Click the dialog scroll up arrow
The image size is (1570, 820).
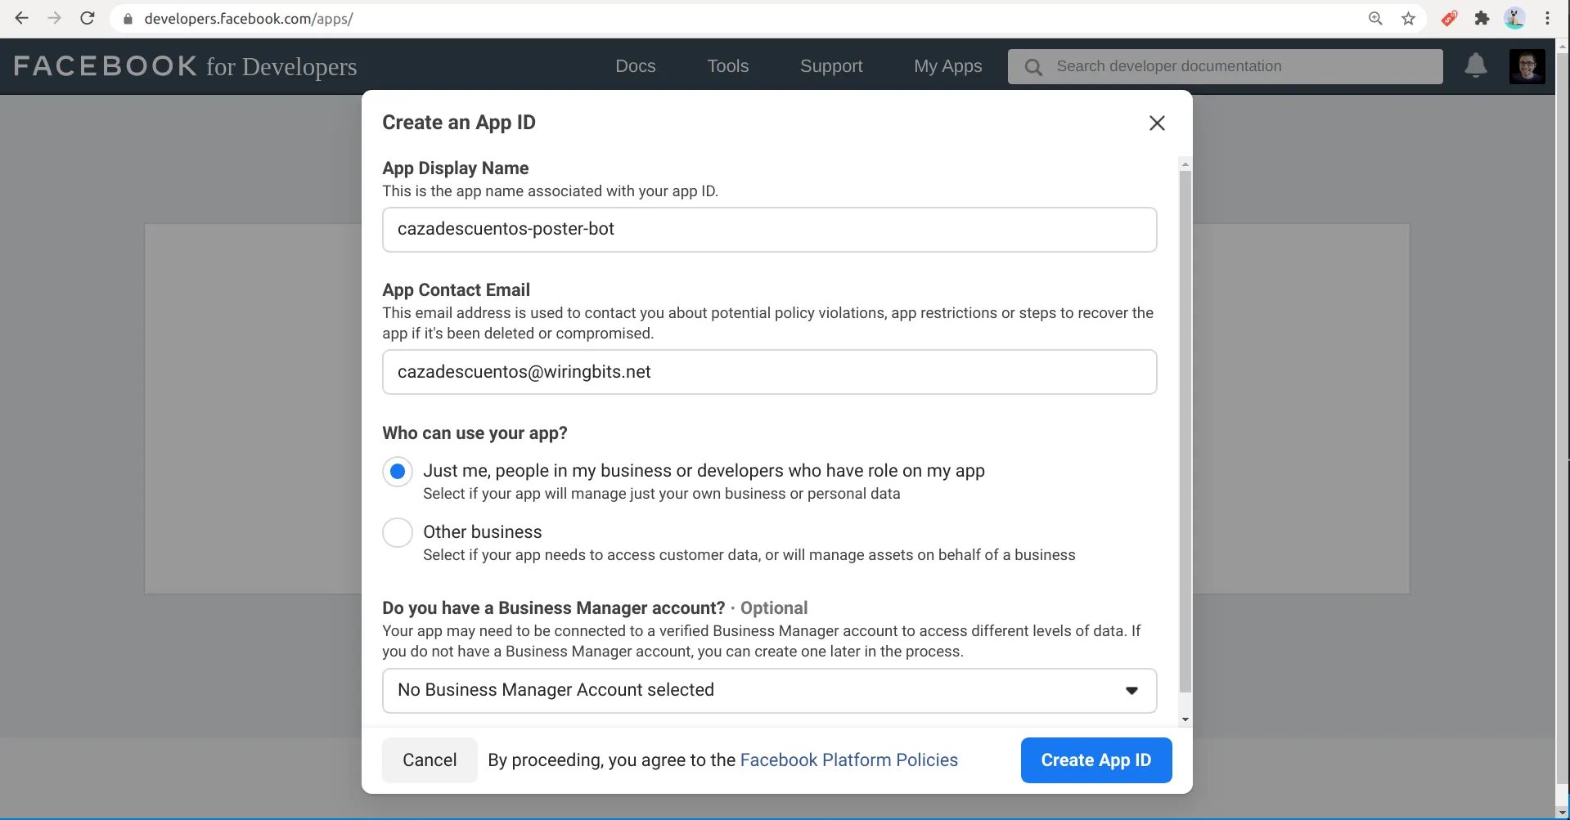coord(1185,164)
